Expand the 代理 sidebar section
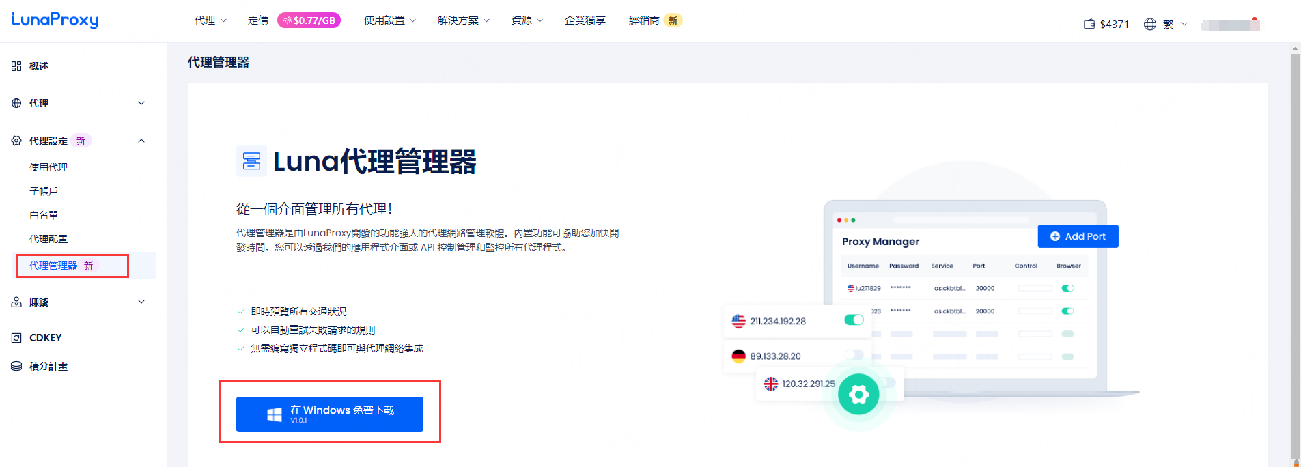 tap(141, 103)
